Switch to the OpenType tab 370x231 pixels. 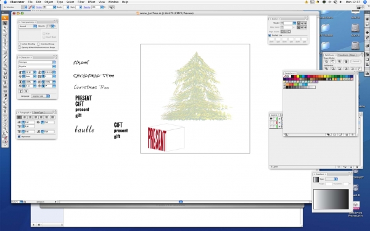point(38,113)
